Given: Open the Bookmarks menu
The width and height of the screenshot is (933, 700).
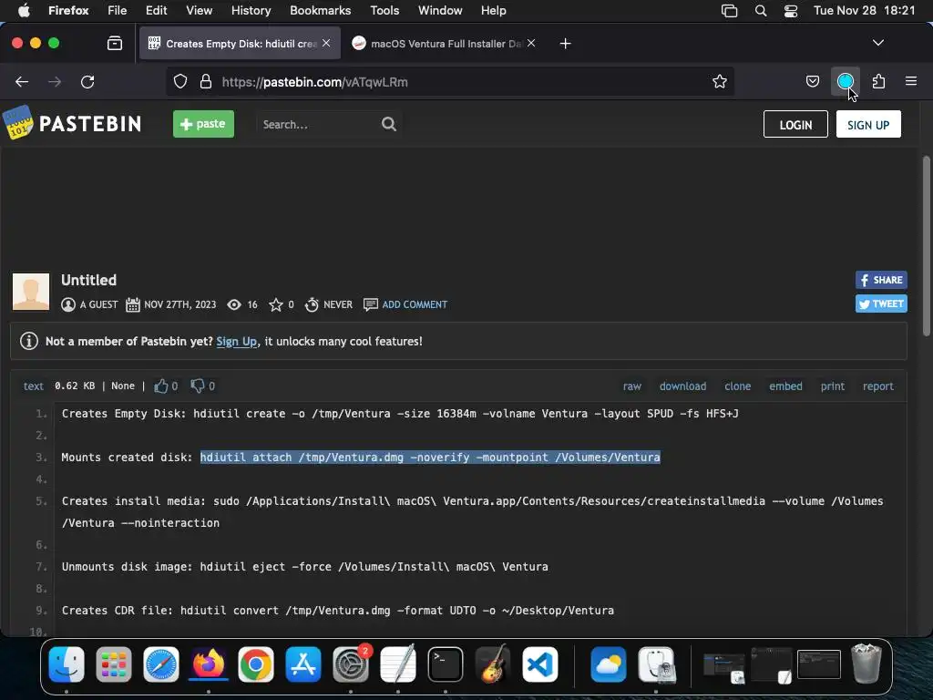Looking at the screenshot, I should point(320,10).
